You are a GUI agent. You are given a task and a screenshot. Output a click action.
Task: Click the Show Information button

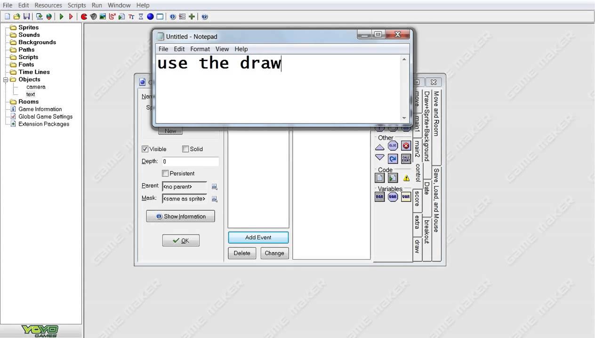180,216
